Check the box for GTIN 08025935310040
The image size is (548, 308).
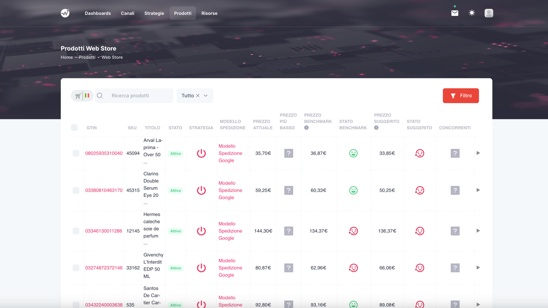coord(76,153)
